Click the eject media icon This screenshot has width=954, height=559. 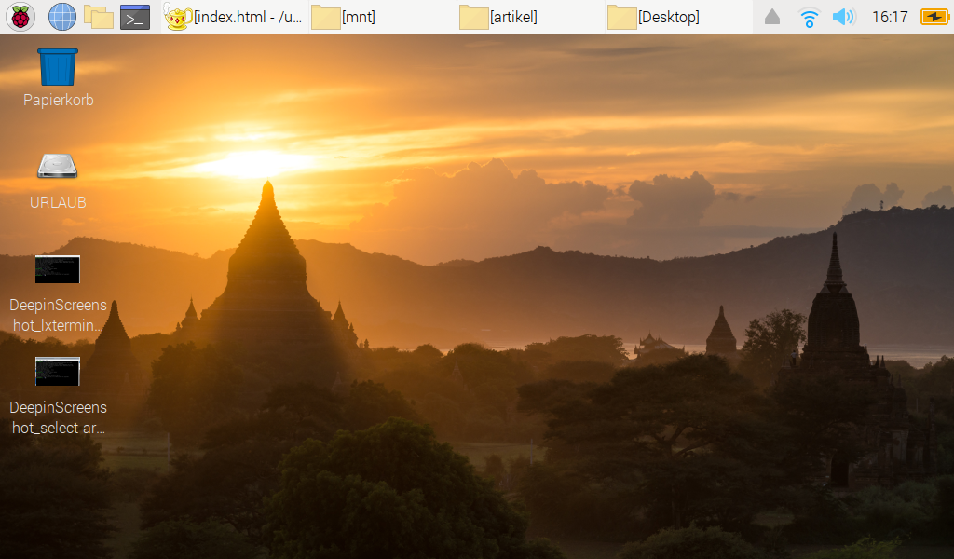point(771,17)
